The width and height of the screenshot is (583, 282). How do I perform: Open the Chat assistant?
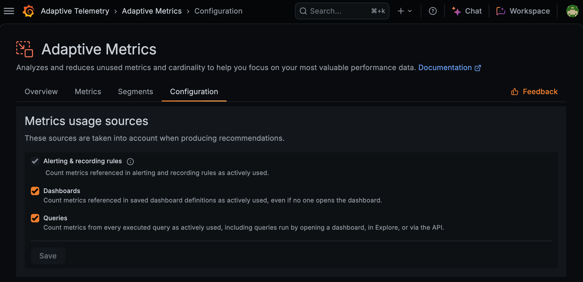[467, 11]
